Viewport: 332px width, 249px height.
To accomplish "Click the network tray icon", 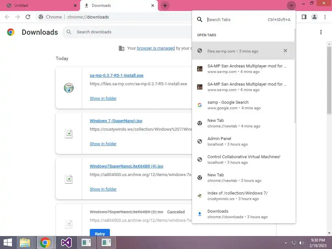I will coord(294,243).
